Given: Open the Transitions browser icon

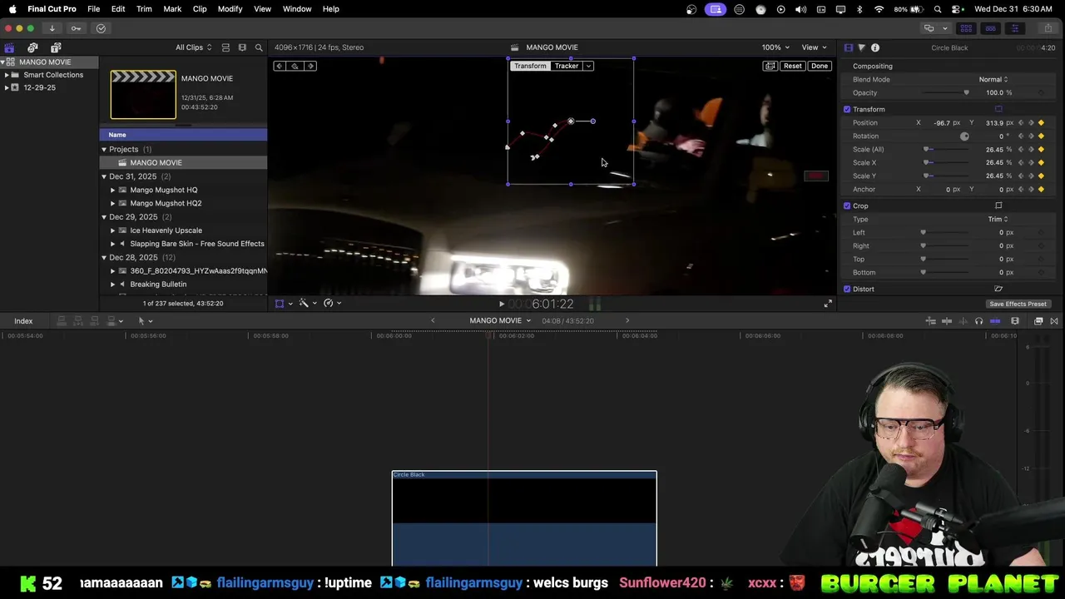Looking at the screenshot, I should pyautogui.click(x=1054, y=321).
